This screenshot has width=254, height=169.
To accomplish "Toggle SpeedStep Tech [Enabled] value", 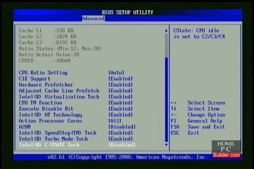I will 120,133.
